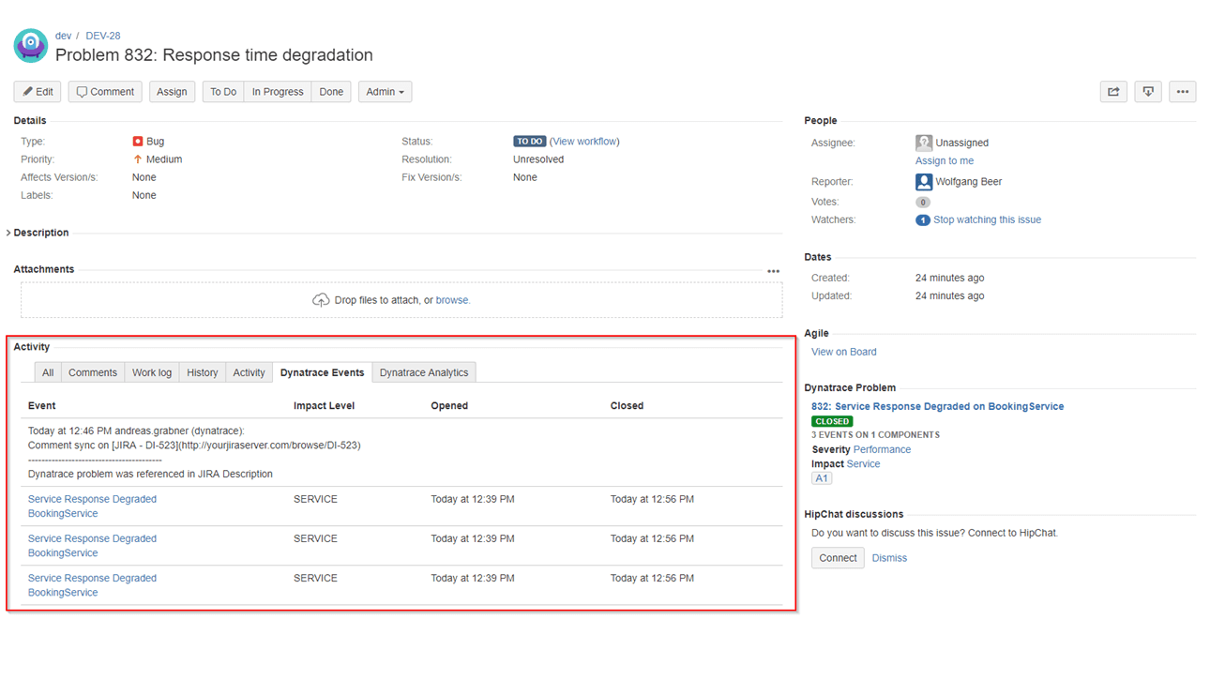Click the Assign button
The width and height of the screenshot is (1210, 680).
(172, 92)
